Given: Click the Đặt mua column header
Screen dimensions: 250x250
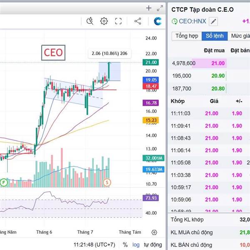Looking at the screenshot, I should [214, 50].
